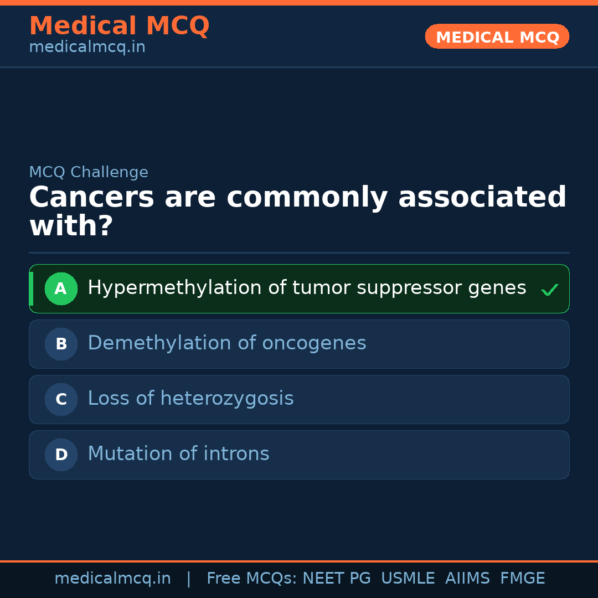Click 'Free MCQs:' text in the footer
Viewport: 598px width, 598px height.
click(252, 579)
